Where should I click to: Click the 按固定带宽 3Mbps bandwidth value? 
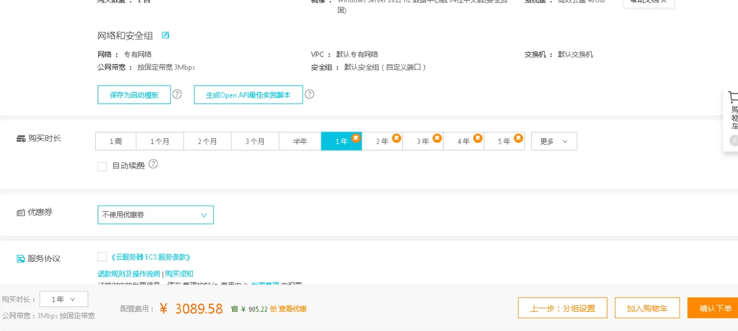point(166,67)
